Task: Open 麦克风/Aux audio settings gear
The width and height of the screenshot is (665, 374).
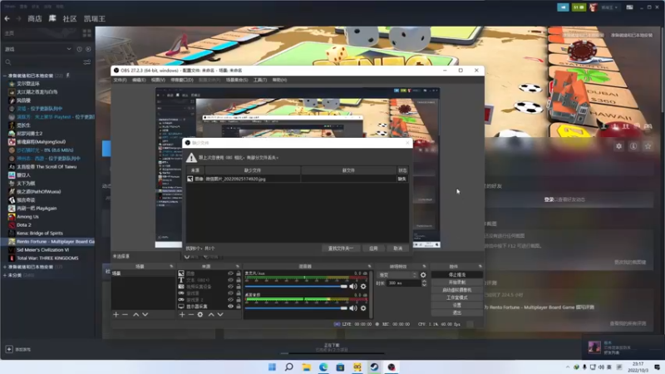Action: pos(363,287)
